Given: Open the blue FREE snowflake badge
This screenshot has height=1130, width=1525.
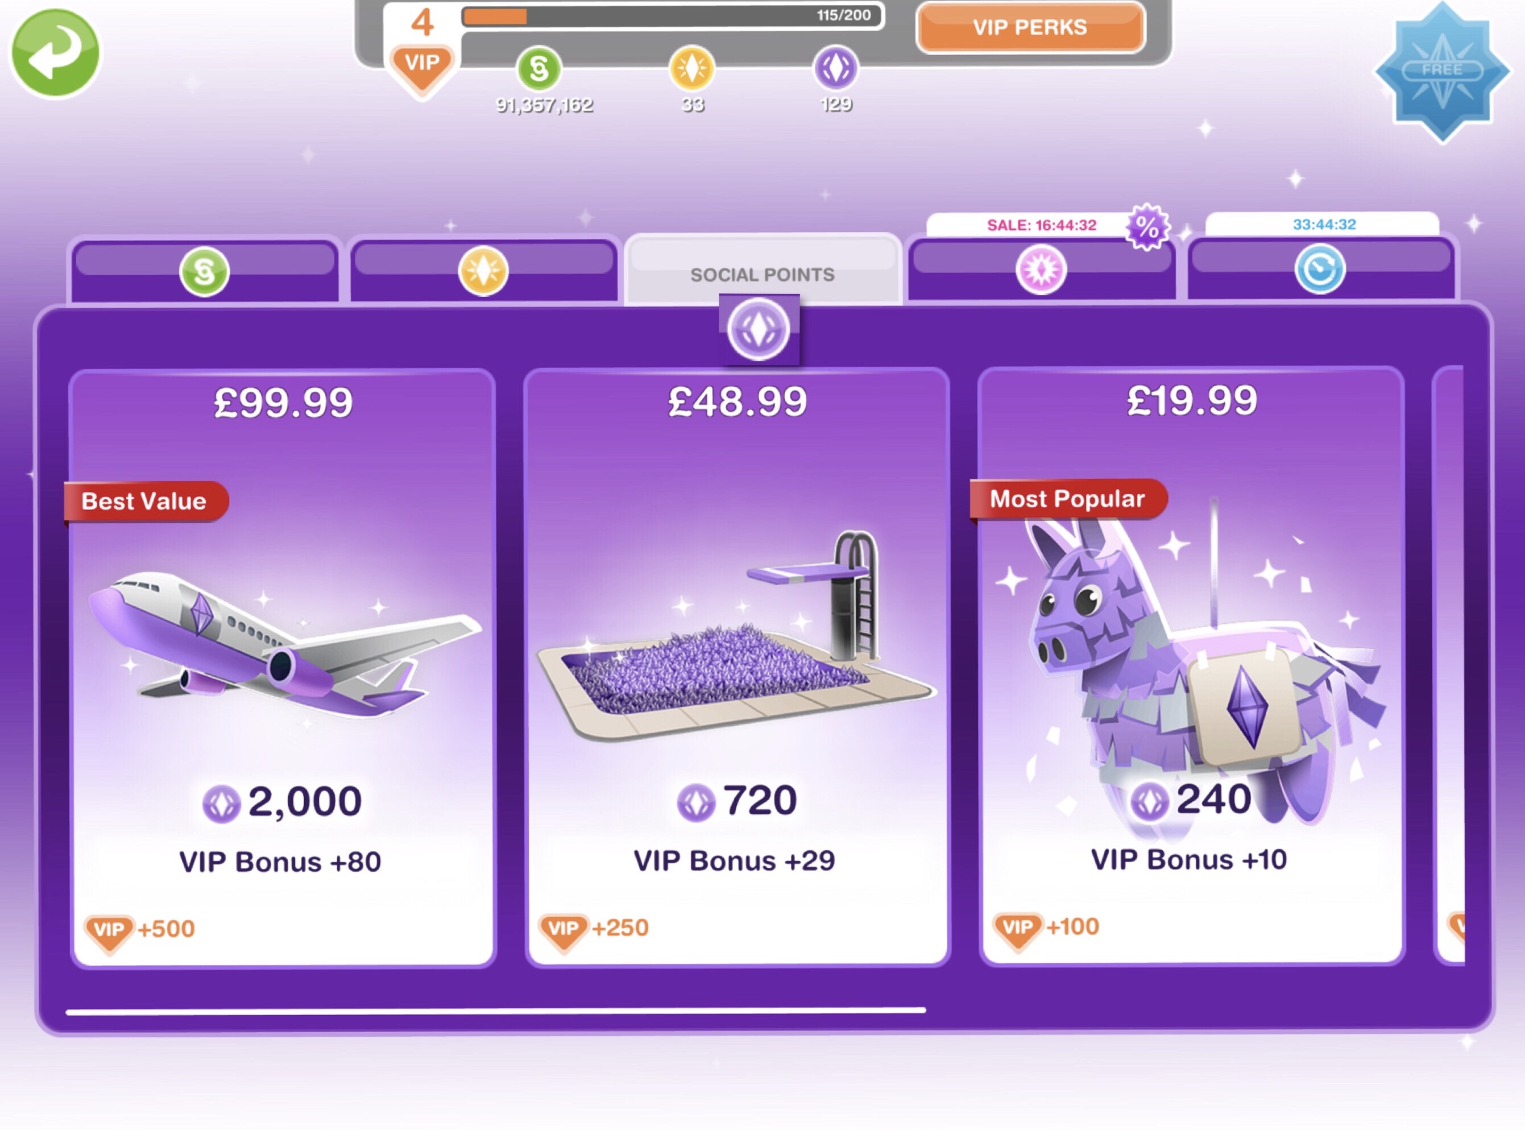Looking at the screenshot, I should [1441, 71].
